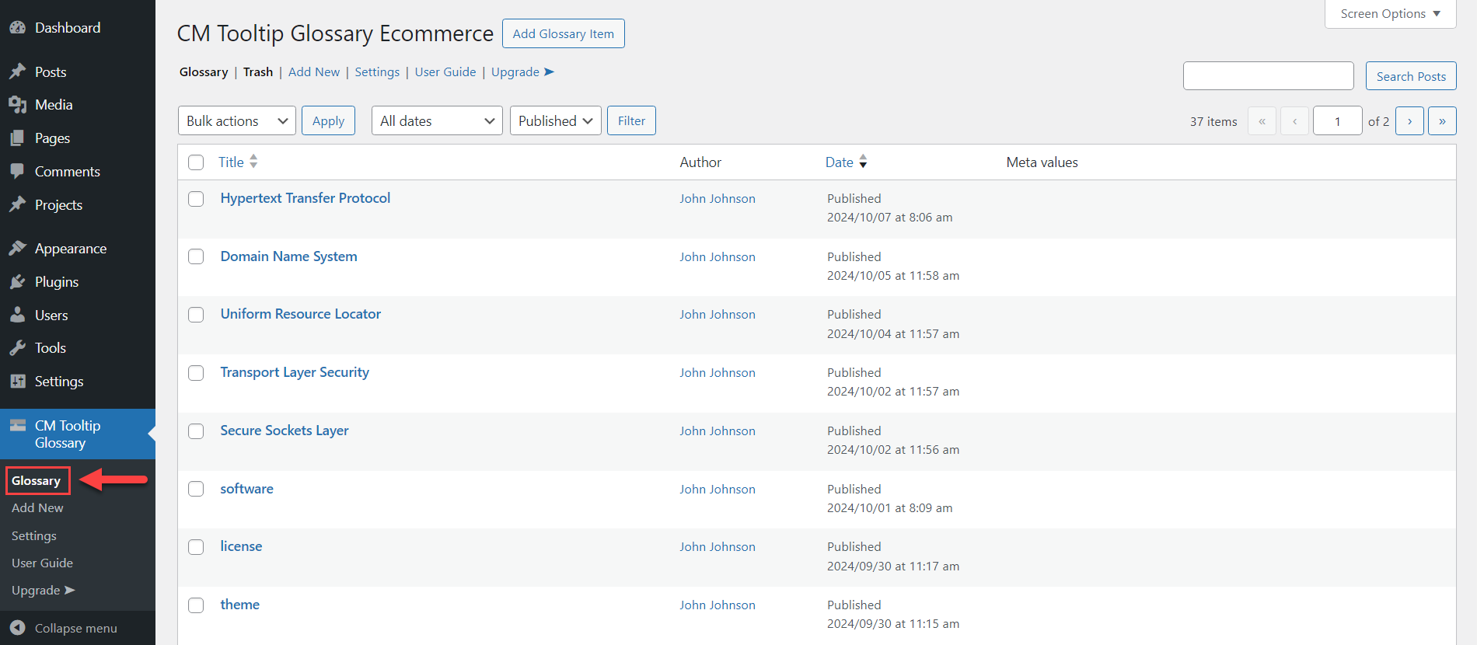Check the theme row checkbox
The width and height of the screenshot is (1477, 645).
196,605
